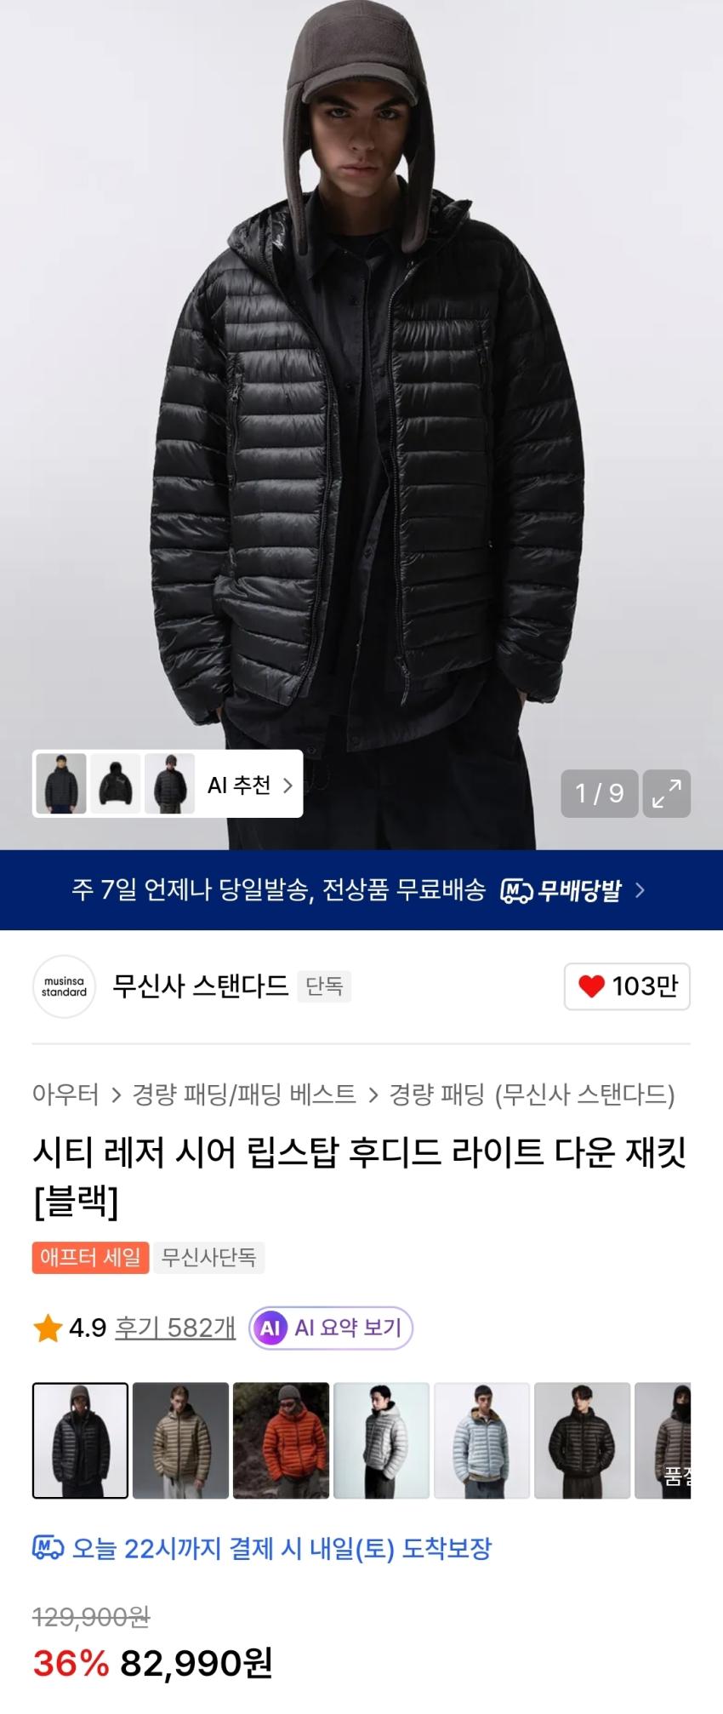Open 경량 패딩/패딩 베스트 breadcrumb
The width and height of the screenshot is (723, 1714).
pyautogui.click(x=244, y=1094)
